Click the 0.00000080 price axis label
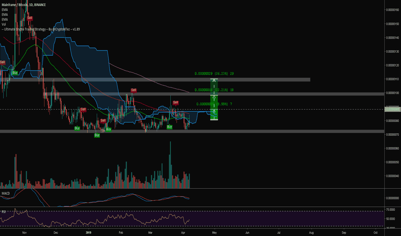401x236 pixels. coord(392,121)
